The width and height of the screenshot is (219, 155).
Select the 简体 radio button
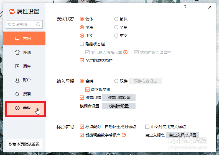pos(82,19)
